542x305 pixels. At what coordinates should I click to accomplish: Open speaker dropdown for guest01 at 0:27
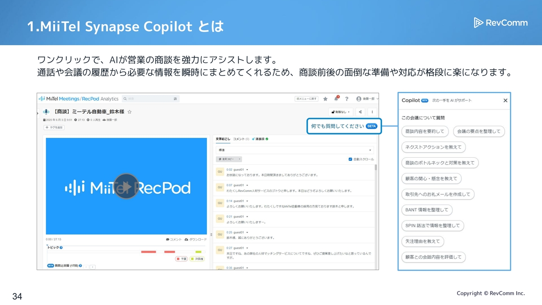247,248
